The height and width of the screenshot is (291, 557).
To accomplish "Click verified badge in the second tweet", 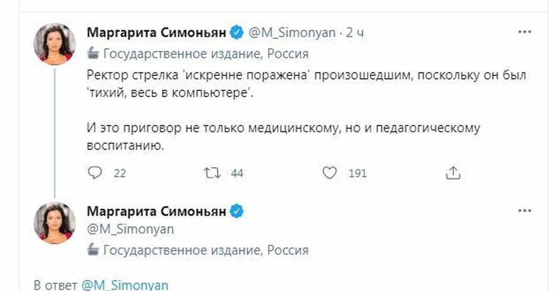I will pos(237,212).
